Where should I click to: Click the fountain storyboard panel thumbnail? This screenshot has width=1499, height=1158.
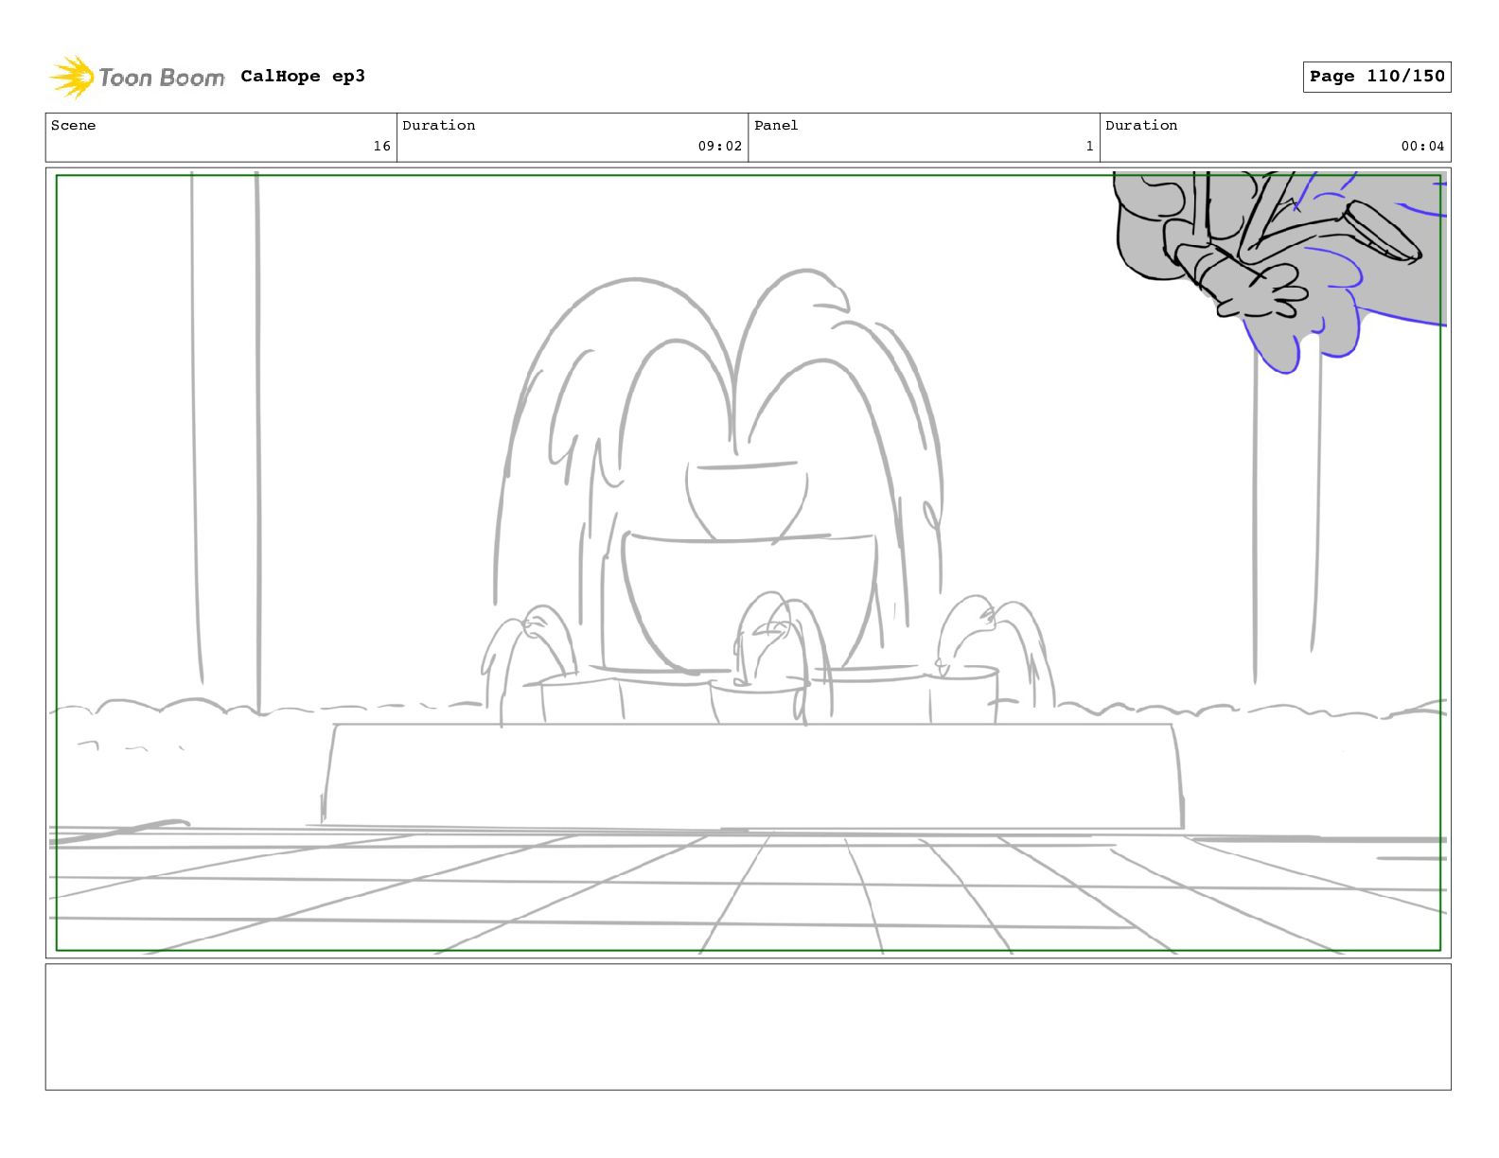coord(748,563)
